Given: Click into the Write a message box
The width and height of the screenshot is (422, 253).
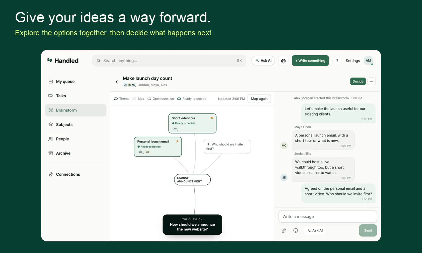Looking at the screenshot, I should click(x=328, y=216).
